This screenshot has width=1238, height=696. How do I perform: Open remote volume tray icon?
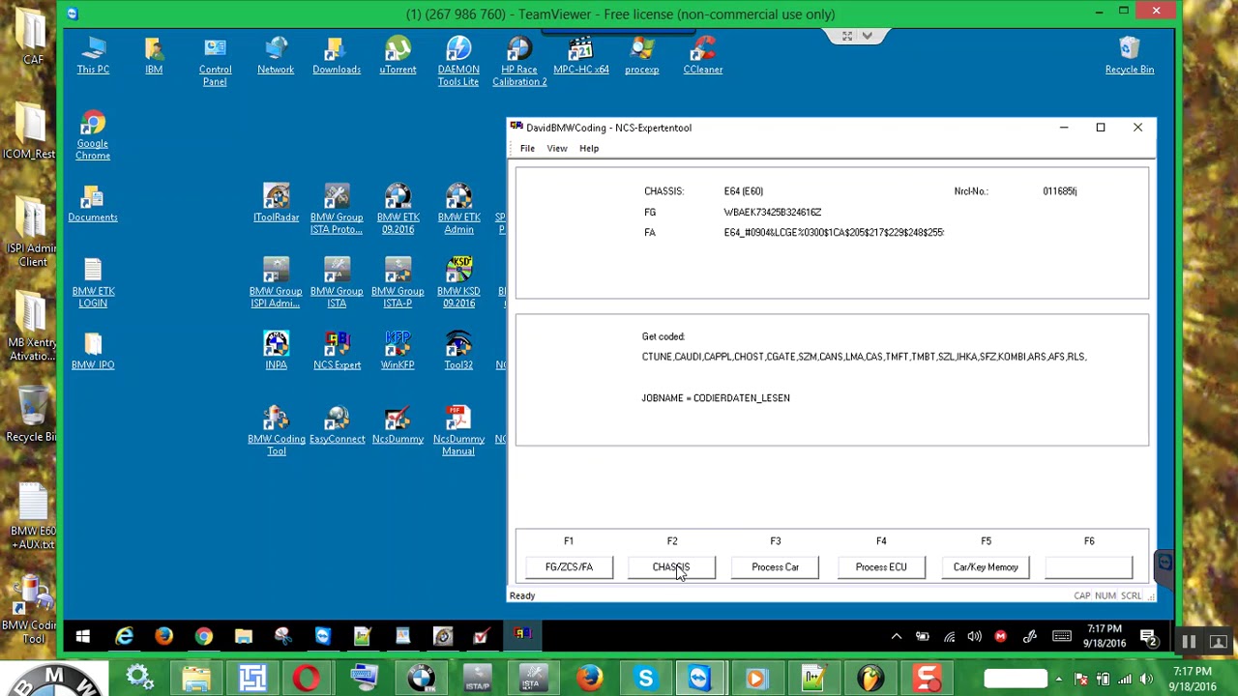tap(974, 636)
